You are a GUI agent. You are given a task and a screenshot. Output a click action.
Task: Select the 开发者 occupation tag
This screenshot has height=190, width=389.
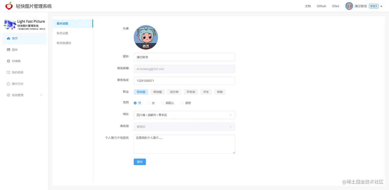tap(191, 92)
